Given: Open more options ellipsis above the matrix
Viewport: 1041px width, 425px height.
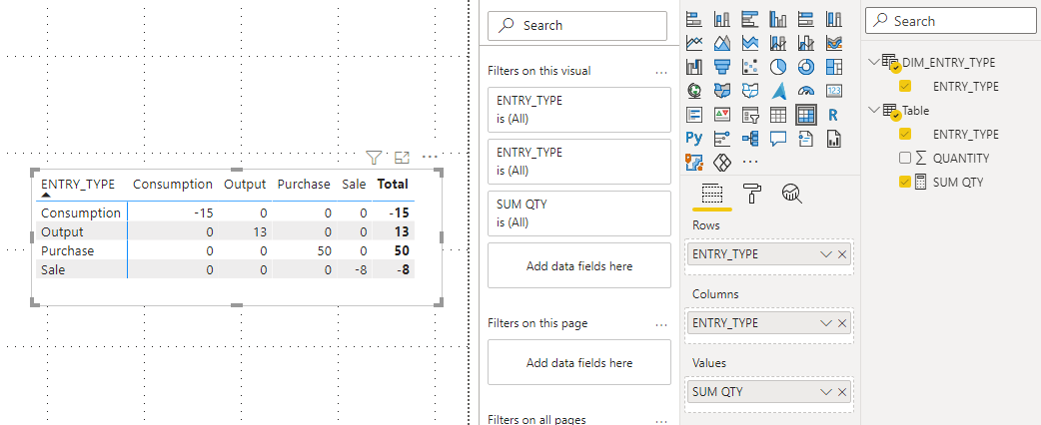Looking at the screenshot, I should pos(430,158).
